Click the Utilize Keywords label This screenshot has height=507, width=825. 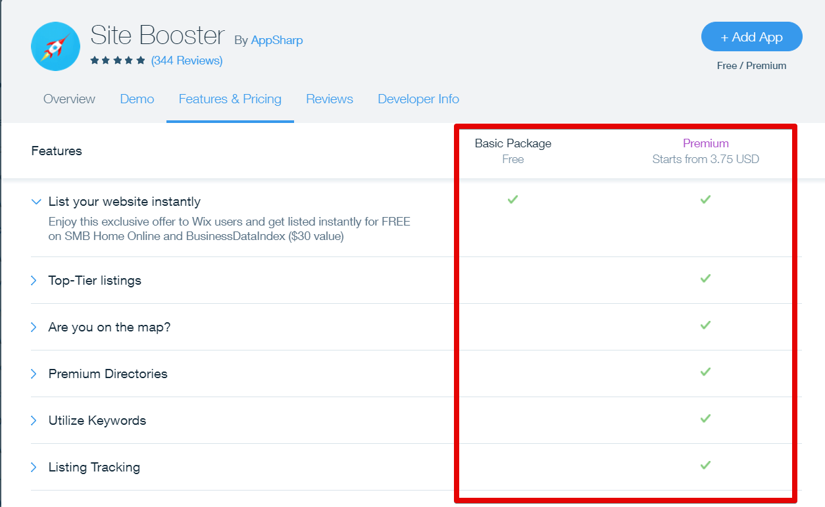pos(97,421)
